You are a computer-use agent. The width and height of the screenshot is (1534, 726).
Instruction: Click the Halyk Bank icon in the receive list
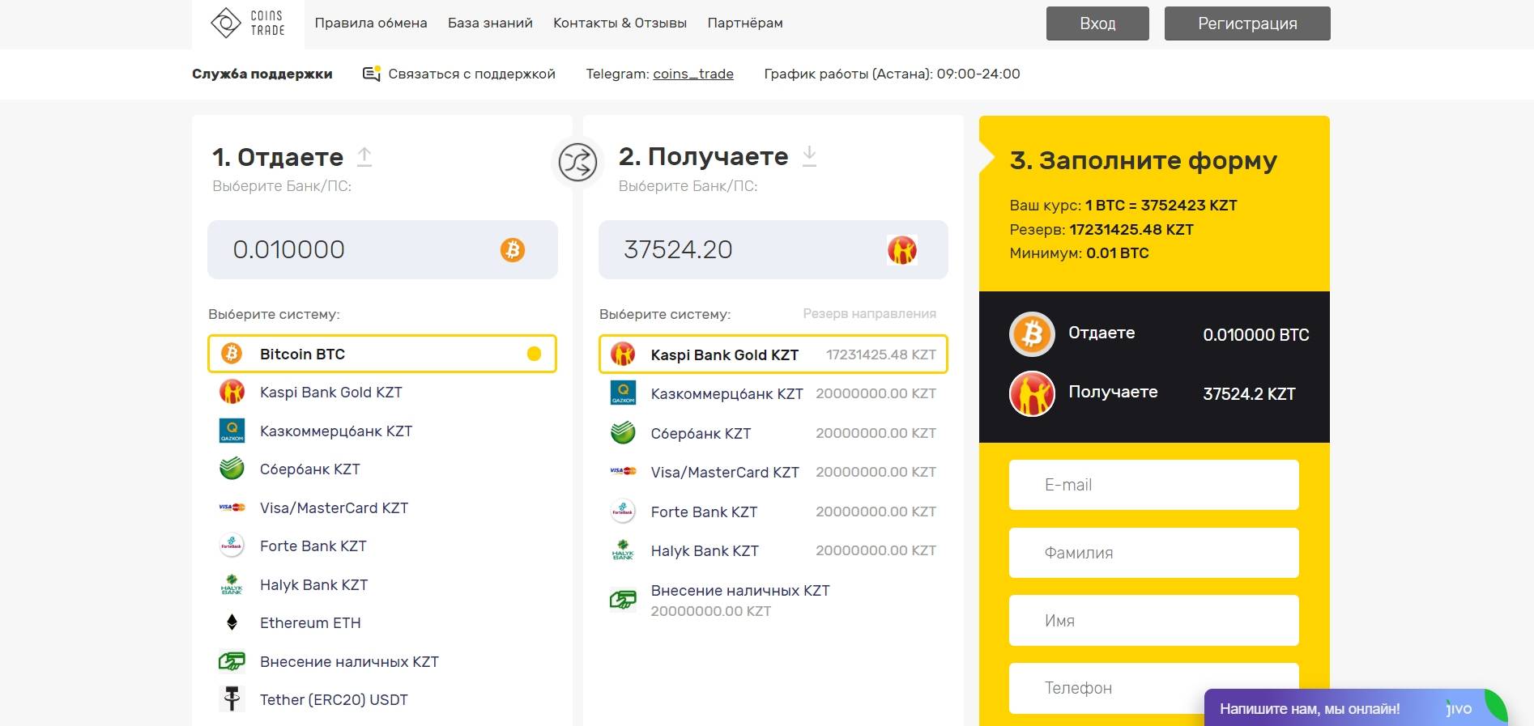(x=623, y=550)
